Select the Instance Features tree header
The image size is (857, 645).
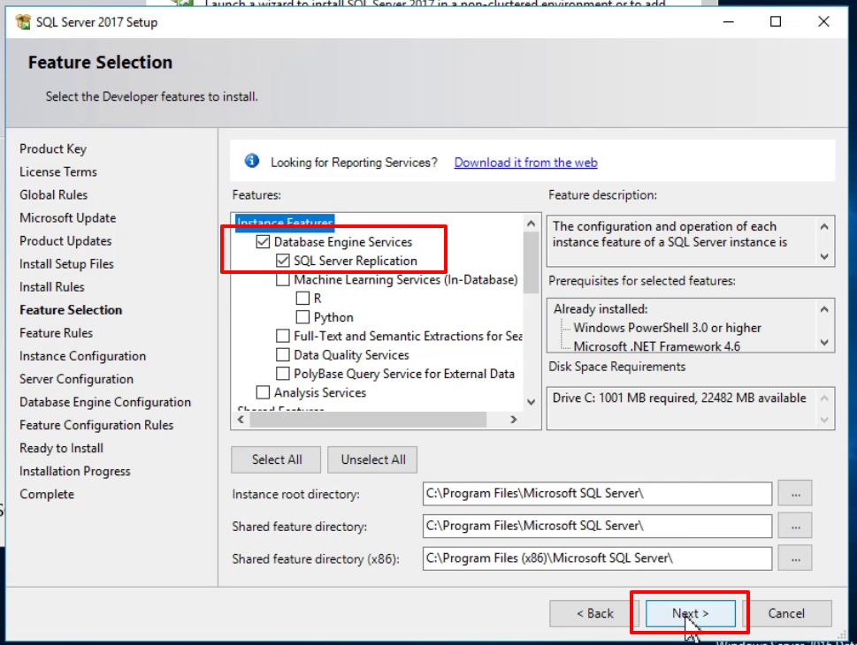(285, 221)
